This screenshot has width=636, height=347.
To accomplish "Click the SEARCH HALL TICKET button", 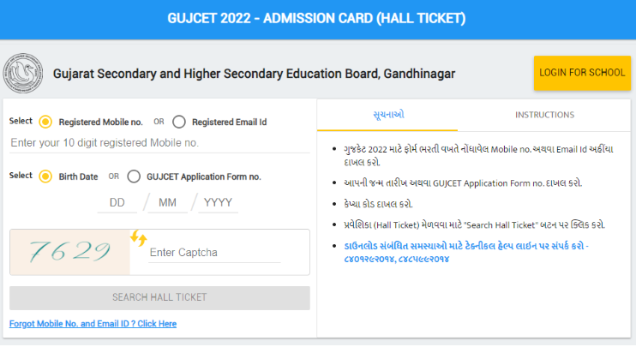I will [159, 298].
